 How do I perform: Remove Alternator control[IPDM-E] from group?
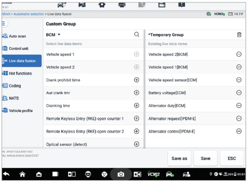pyautogui.click(x=239, y=131)
